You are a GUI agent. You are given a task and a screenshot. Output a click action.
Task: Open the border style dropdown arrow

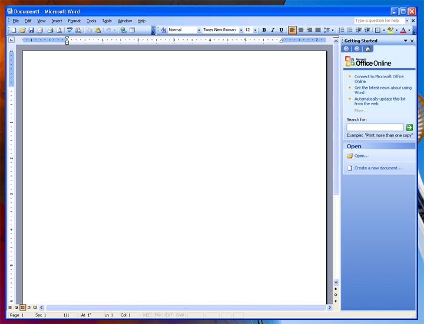point(384,30)
